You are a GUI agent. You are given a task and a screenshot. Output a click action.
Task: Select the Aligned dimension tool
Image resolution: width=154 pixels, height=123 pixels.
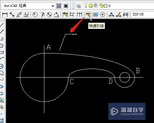click(12, 15)
